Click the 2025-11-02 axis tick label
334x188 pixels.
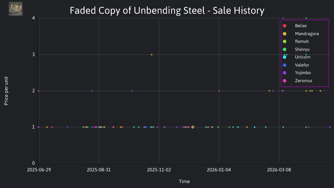pos(159,170)
